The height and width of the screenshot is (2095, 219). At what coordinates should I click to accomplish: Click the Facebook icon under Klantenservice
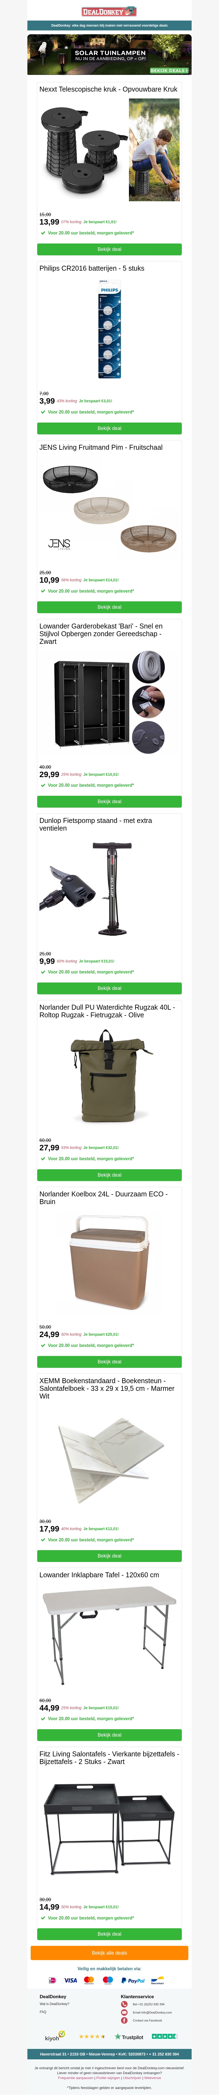pyautogui.click(x=124, y=2020)
